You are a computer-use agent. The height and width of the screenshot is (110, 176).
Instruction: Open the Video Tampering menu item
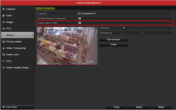[x=17, y=48]
